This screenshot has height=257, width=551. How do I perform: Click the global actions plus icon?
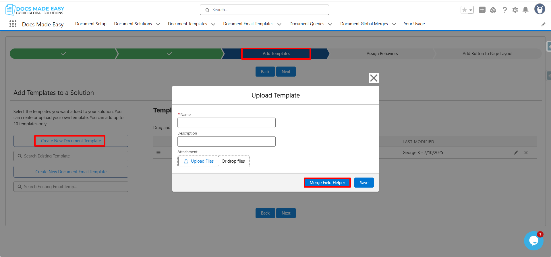[482, 10]
